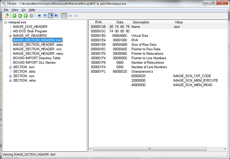Open the View menu
Screen dimensions: 230x159
click(x=15, y=10)
